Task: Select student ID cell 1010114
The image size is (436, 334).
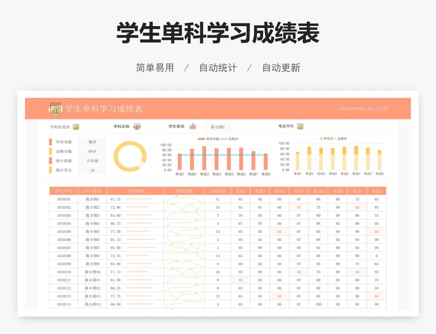Action: point(64,304)
